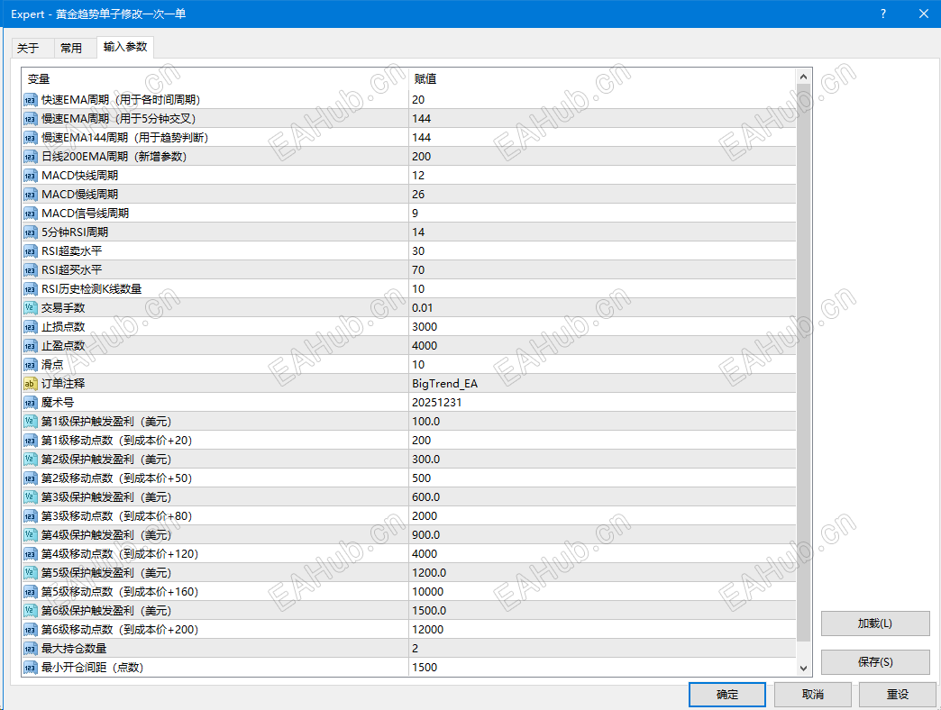Screen dimensions: 941x710
Task: Select the icon beside 最大持仓数量
Action: [x=30, y=648]
